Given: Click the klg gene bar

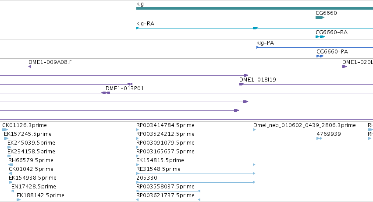Looking at the screenshot, I should (x=255, y=8).
